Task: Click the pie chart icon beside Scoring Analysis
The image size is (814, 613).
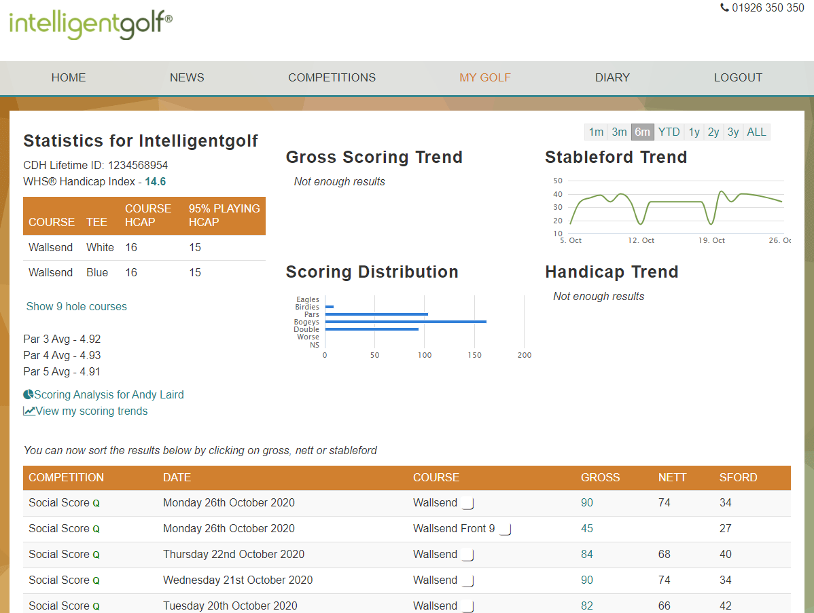Action: [29, 394]
